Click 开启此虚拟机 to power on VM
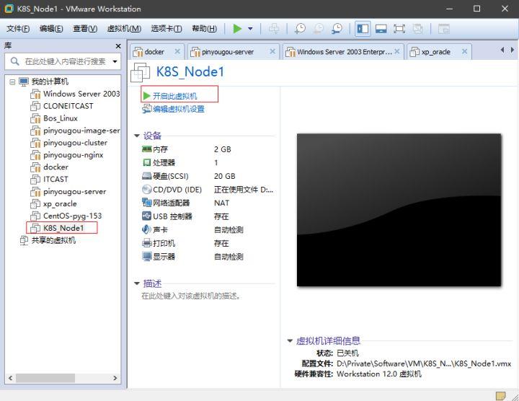Screen dimensions: 519x401 tap(174, 96)
